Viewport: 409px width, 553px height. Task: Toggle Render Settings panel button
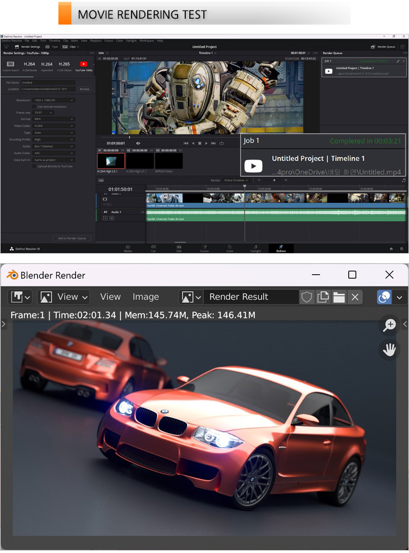pyautogui.click(x=27, y=47)
